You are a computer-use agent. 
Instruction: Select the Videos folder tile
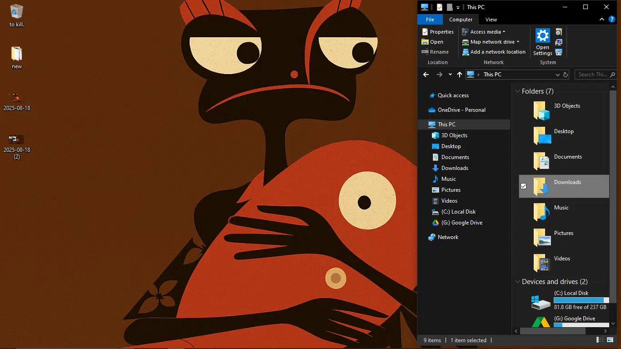point(564,263)
